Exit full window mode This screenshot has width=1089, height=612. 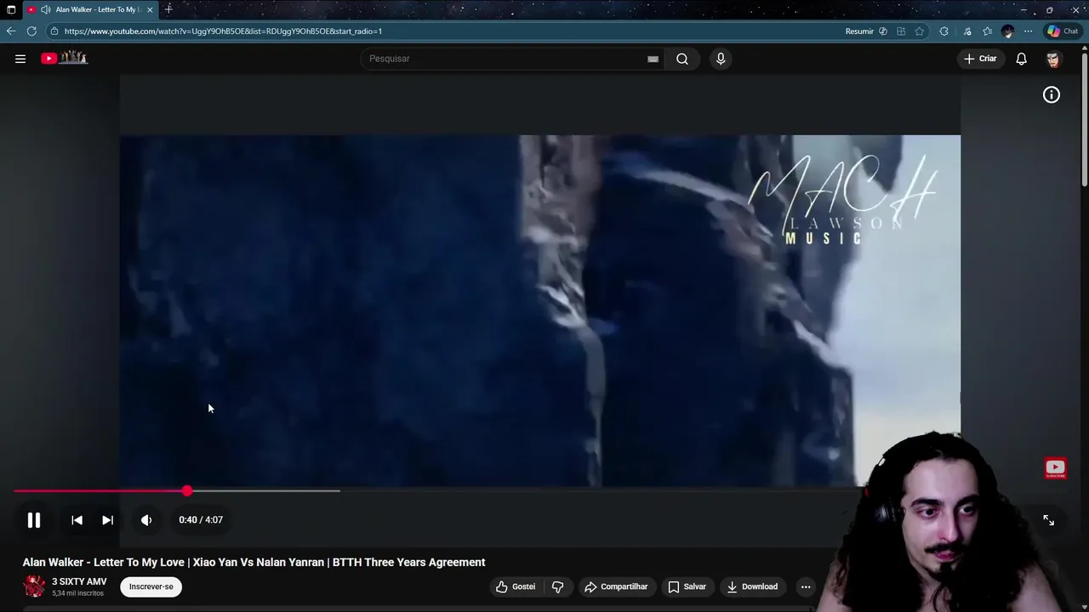[1049, 520]
